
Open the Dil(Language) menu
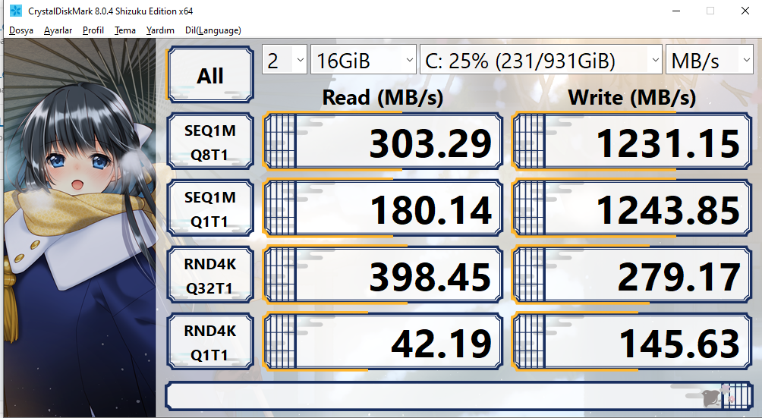pyautogui.click(x=213, y=30)
